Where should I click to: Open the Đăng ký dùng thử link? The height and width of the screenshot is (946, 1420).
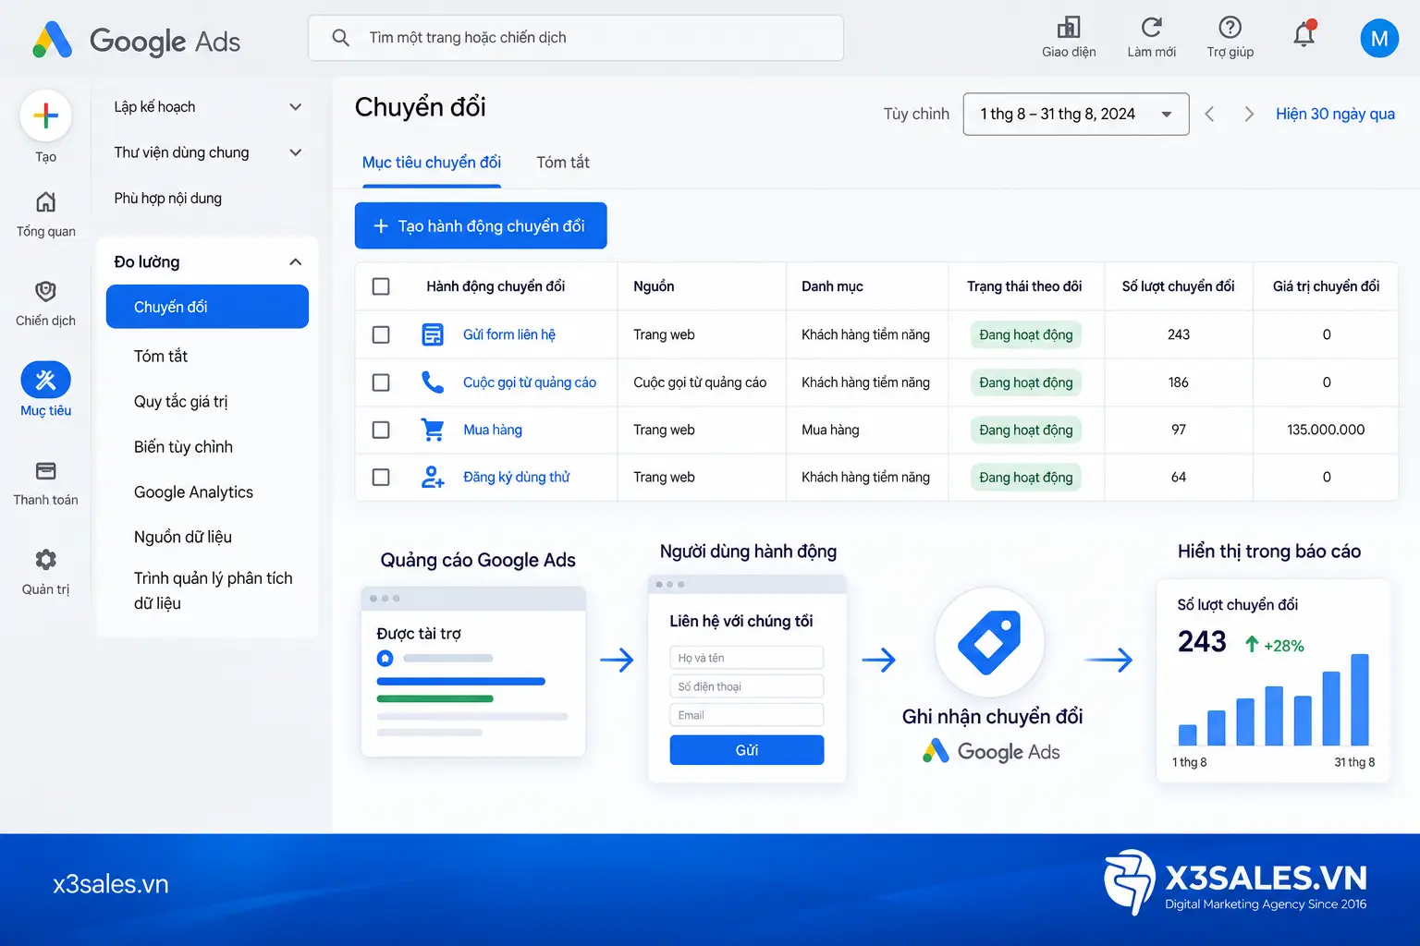(517, 477)
